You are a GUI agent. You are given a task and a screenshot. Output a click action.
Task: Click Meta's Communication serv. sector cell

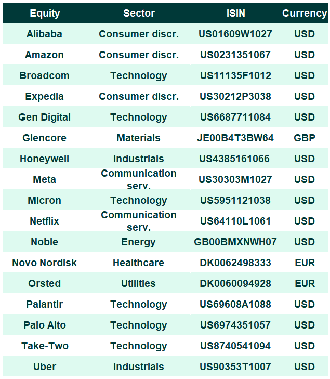(x=139, y=179)
